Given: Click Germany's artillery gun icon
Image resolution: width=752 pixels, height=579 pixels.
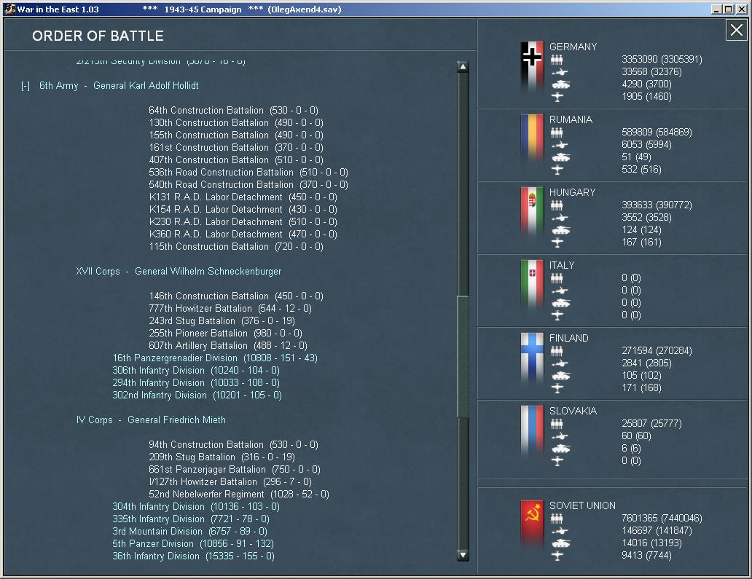Looking at the screenshot, I should tap(559, 72).
